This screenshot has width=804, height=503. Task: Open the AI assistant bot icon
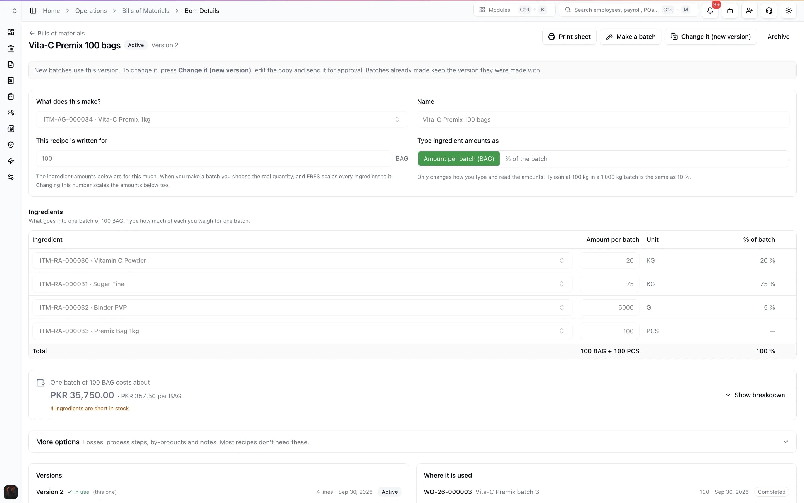click(729, 11)
